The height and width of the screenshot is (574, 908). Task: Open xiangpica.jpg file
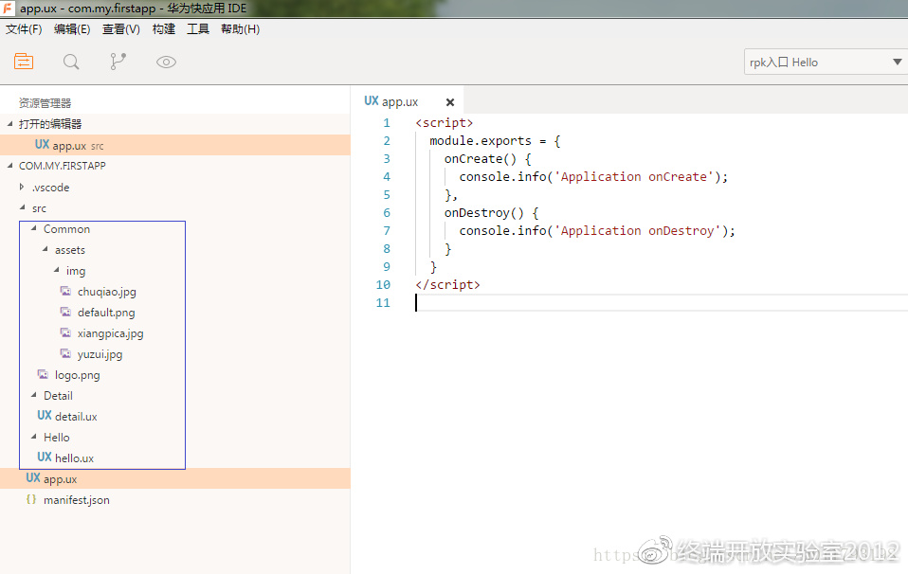pos(110,333)
